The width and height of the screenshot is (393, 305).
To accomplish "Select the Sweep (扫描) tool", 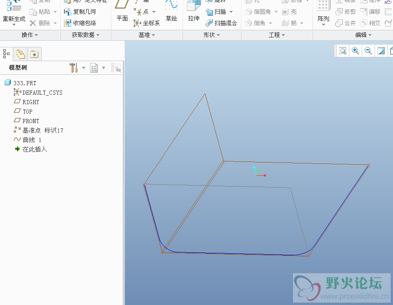I will point(216,12).
